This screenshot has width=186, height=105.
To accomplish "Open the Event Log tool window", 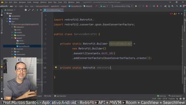I will click(x=161, y=96).
